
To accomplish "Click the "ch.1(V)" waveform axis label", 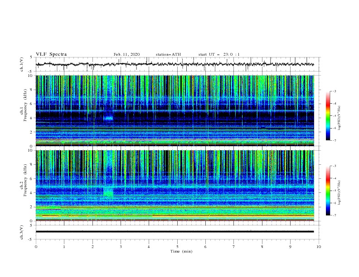I will 22,64.
